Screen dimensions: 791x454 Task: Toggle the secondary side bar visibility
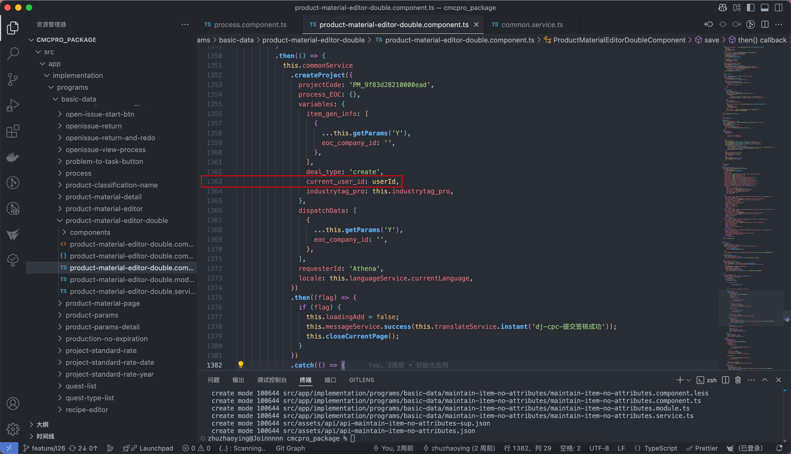coord(779,8)
